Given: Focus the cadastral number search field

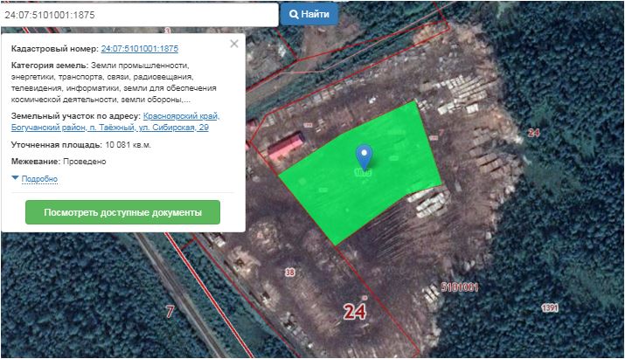Looking at the screenshot, I should 140,15.
